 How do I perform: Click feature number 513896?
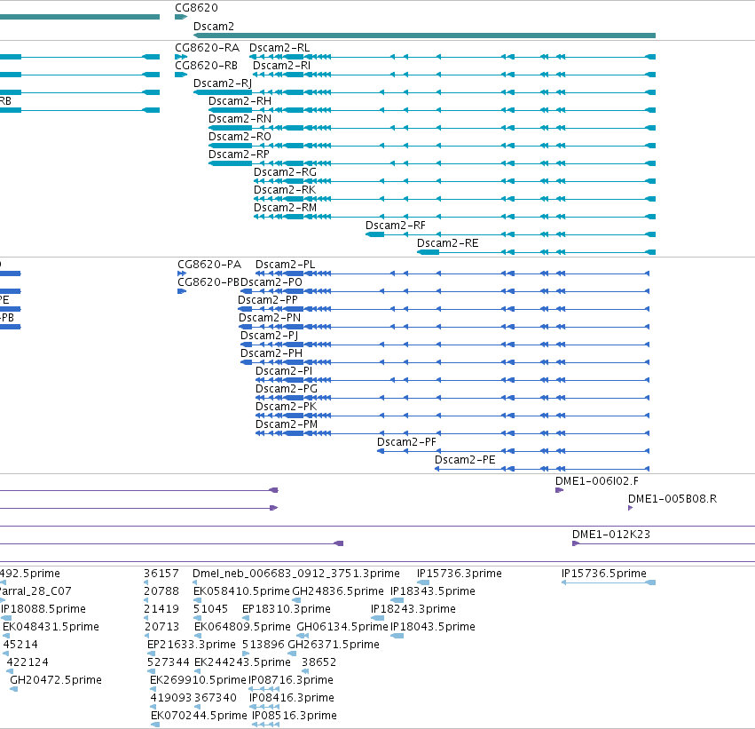point(263,646)
